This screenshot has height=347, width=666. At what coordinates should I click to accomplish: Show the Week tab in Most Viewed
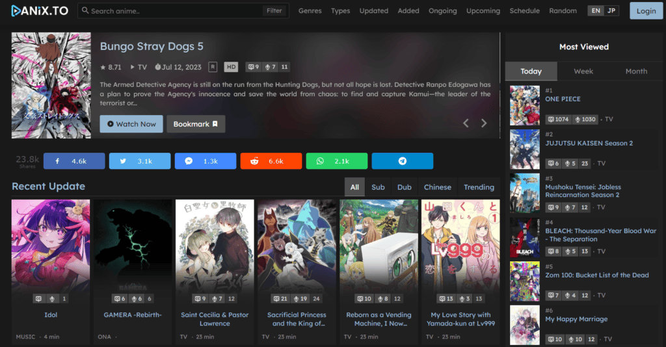coord(583,71)
